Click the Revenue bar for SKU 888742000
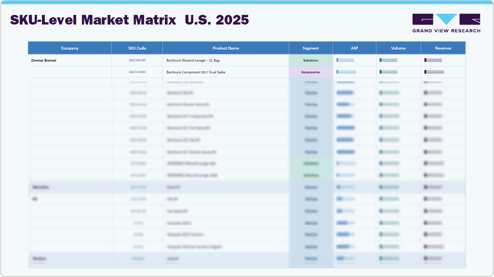Viewport: 494px width, 277px height. [434, 72]
